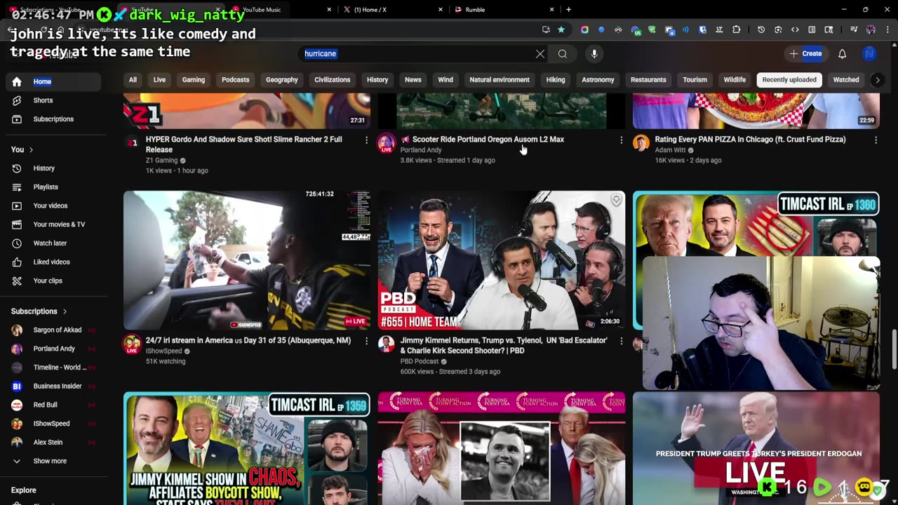Click the browser bookmark star
898x505 pixels.
coord(561,29)
